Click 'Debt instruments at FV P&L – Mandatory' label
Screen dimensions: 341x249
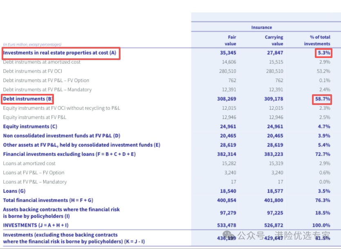(x=47, y=89)
